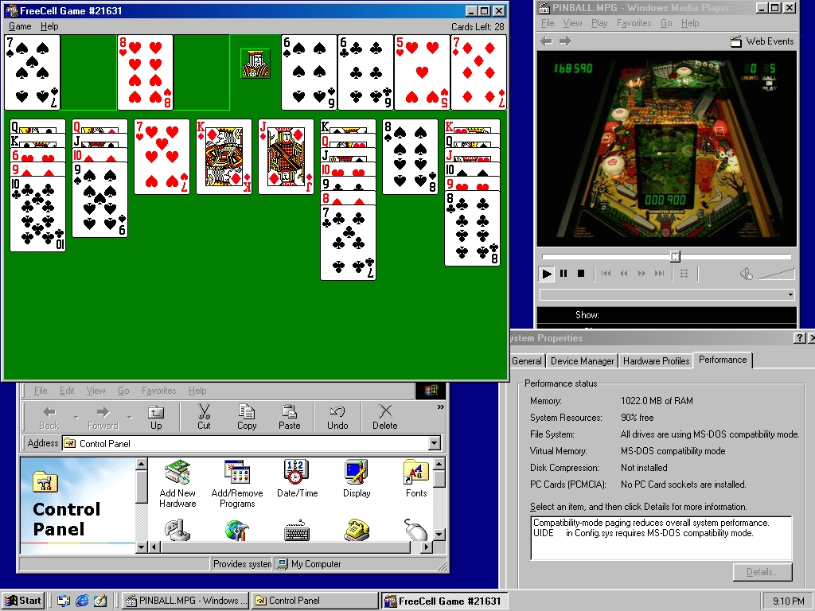Switch to Control Panel taskbar button
This screenshot has width=815, height=611.
[x=315, y=601]
